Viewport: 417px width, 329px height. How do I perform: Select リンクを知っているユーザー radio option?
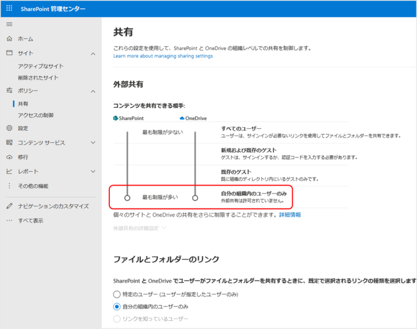tap(117, 319)
